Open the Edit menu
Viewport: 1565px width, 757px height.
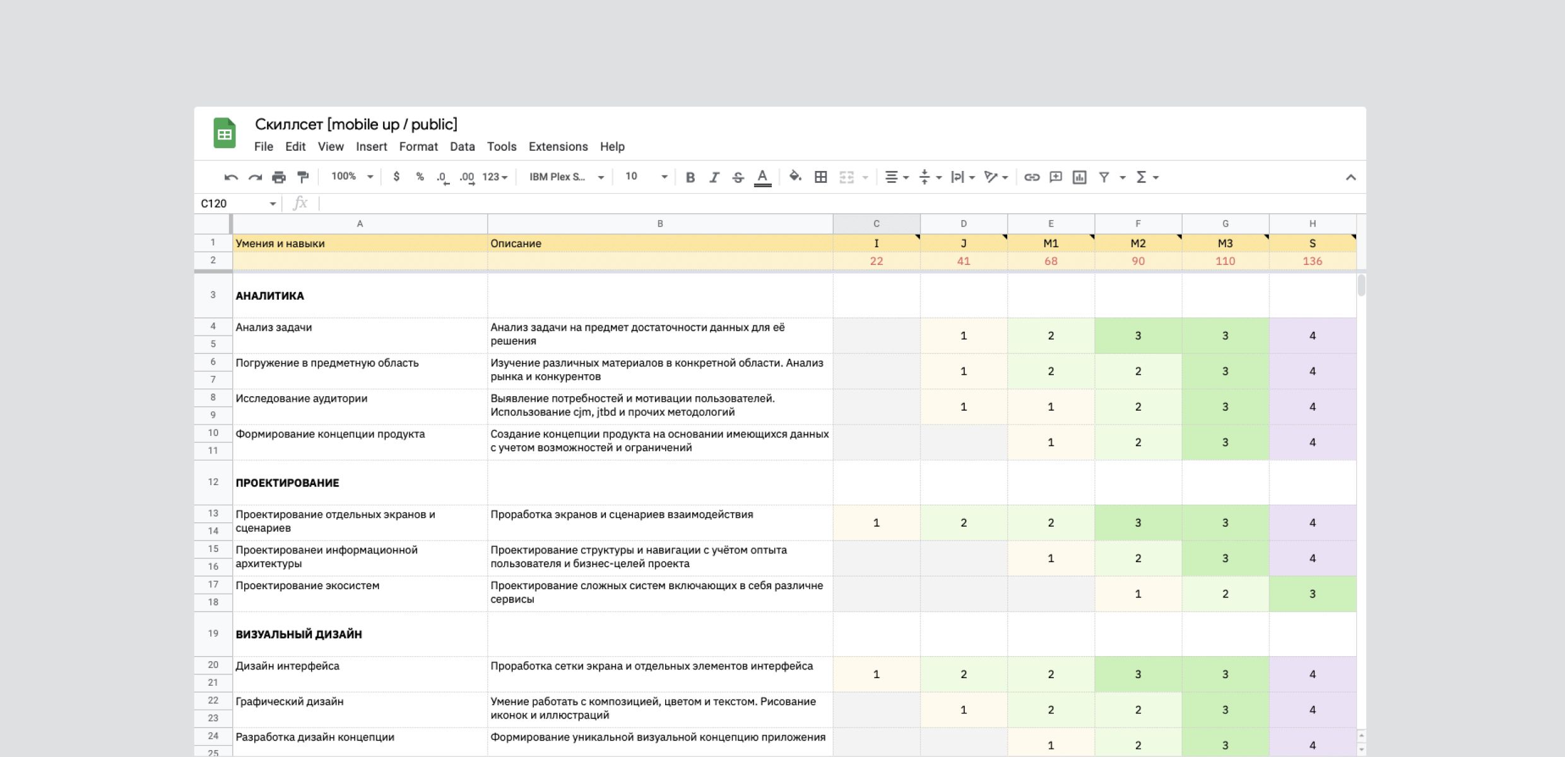pyautogui.click(x=295, y=146)
